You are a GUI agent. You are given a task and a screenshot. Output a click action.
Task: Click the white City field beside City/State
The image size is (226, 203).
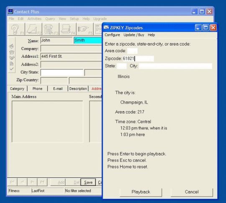coord(62,73)
